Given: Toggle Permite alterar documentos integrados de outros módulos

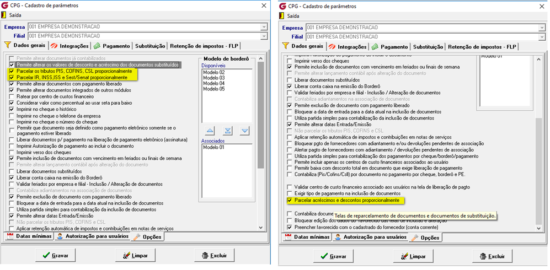Looking at the screenshot, I should pos(12,90).
